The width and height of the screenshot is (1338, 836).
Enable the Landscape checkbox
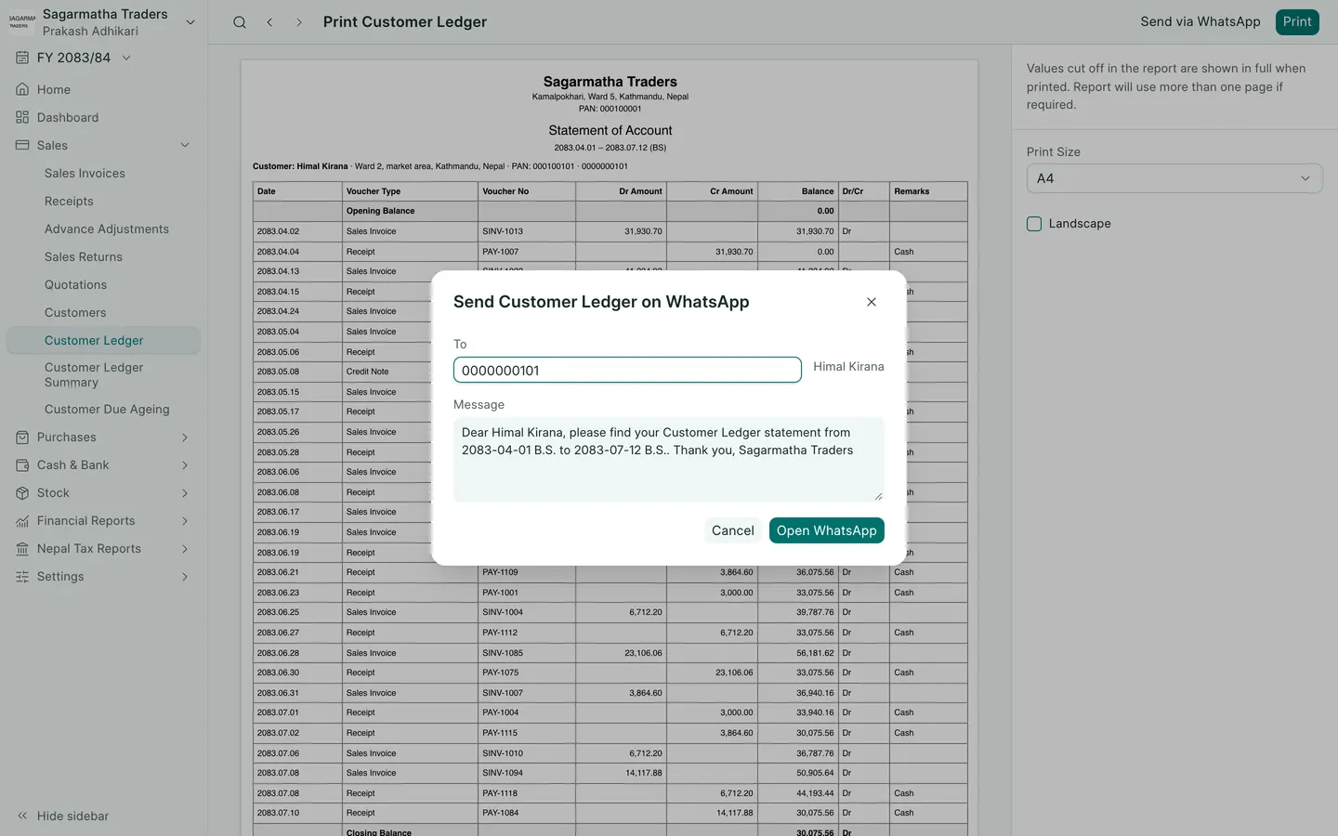click(x=1034, y=224)
